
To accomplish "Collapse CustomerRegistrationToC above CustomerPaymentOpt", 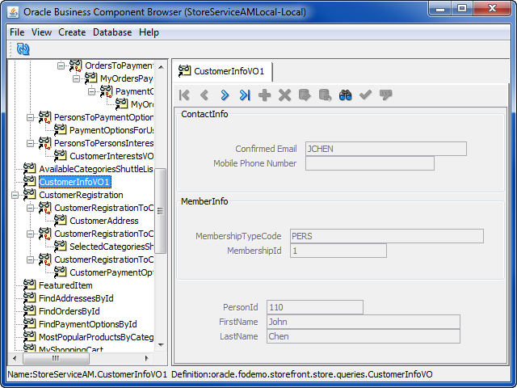I will pos(30,259).
